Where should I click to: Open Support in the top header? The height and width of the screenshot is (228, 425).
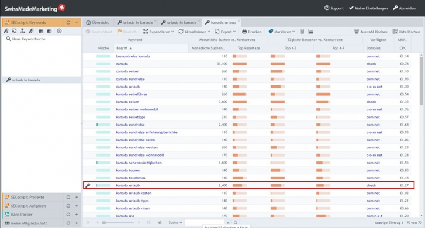(334, 8)
